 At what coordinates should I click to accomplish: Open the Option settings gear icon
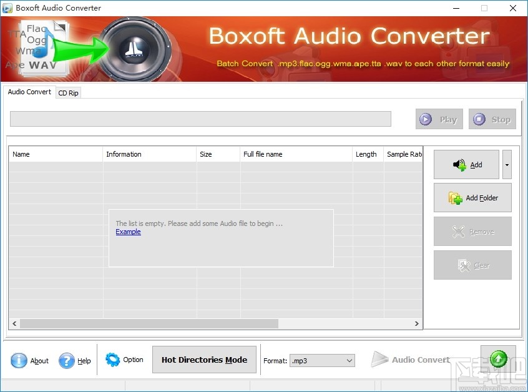click(112, 360)
